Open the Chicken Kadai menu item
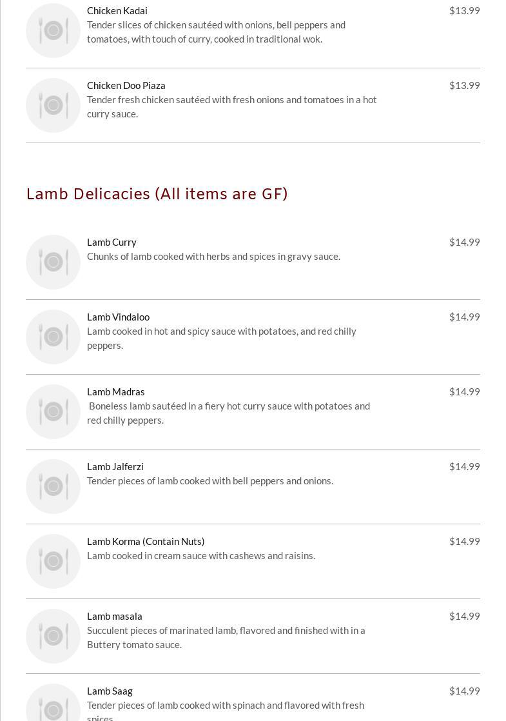This screenshot has height=721, width=506. click(117, 10)
